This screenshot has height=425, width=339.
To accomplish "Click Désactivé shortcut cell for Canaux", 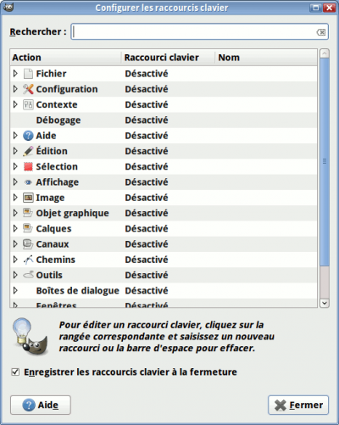I will tap(147, 244).
